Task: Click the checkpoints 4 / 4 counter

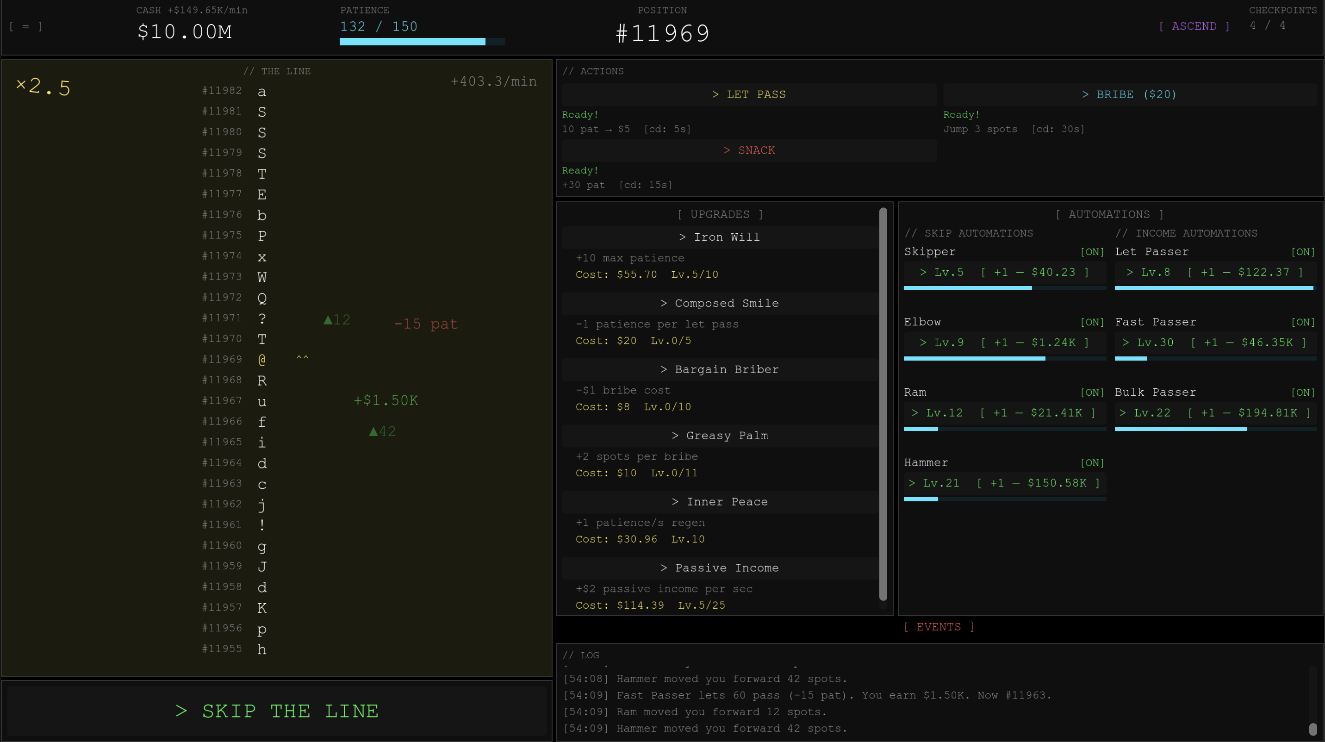Action: (x=1268, y=25)
